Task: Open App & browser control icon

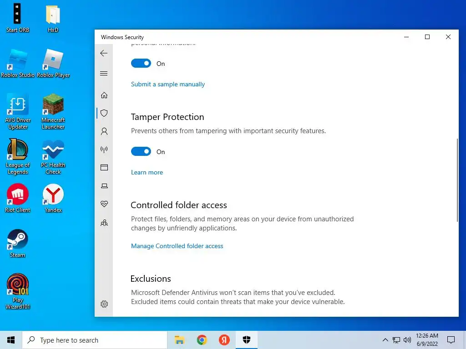Action: pos(104,167)
